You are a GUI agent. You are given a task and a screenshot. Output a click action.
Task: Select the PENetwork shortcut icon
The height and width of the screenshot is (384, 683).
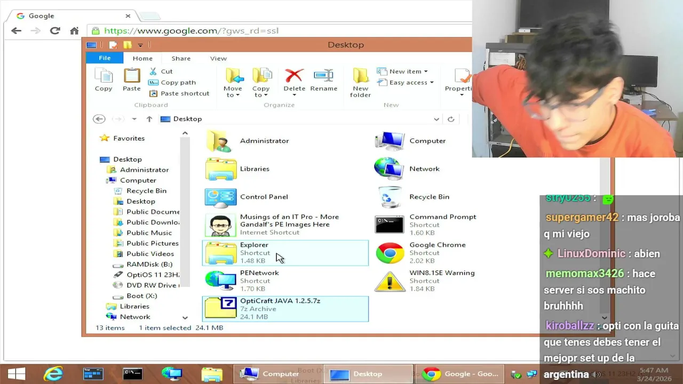pos(221,281)
